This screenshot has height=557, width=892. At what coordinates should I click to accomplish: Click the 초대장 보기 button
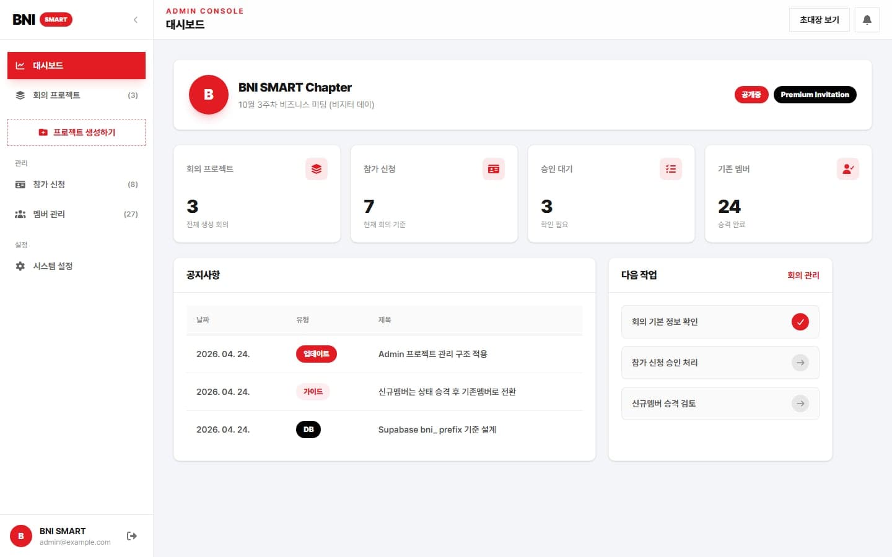pos(819,20)
